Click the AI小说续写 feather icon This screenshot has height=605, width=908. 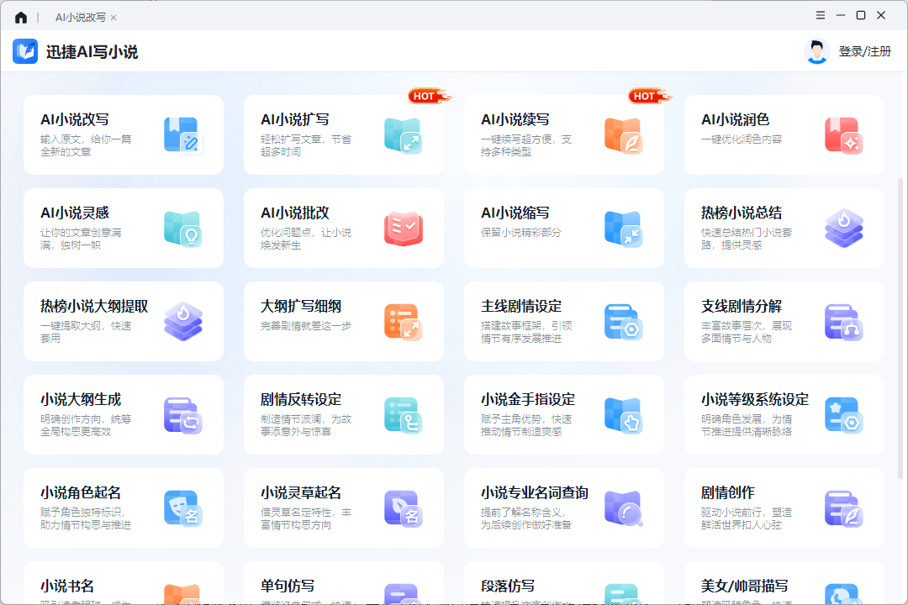(x=623, y=135)
